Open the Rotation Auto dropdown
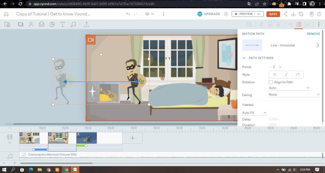Image resolution: width=325 pixels, height=173 pixels. coord(289,88)
